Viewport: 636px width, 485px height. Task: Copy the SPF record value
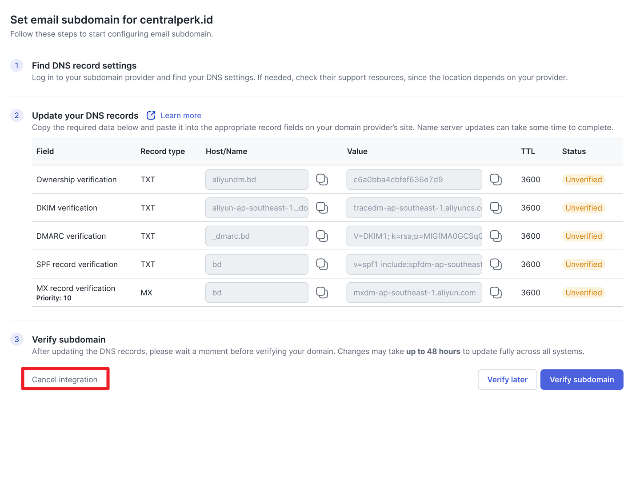(x=496, y=265)
